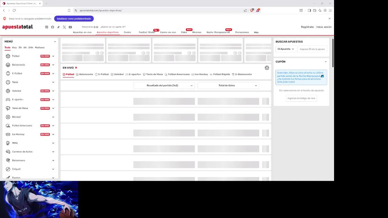Reload the page with the refresh icon

pos(14,10)
